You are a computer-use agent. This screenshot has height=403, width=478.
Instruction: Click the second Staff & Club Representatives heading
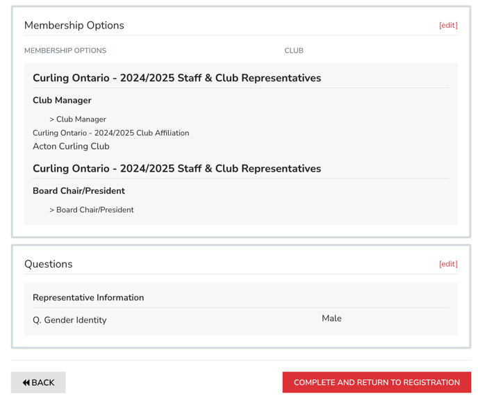(x=176, y=168)
